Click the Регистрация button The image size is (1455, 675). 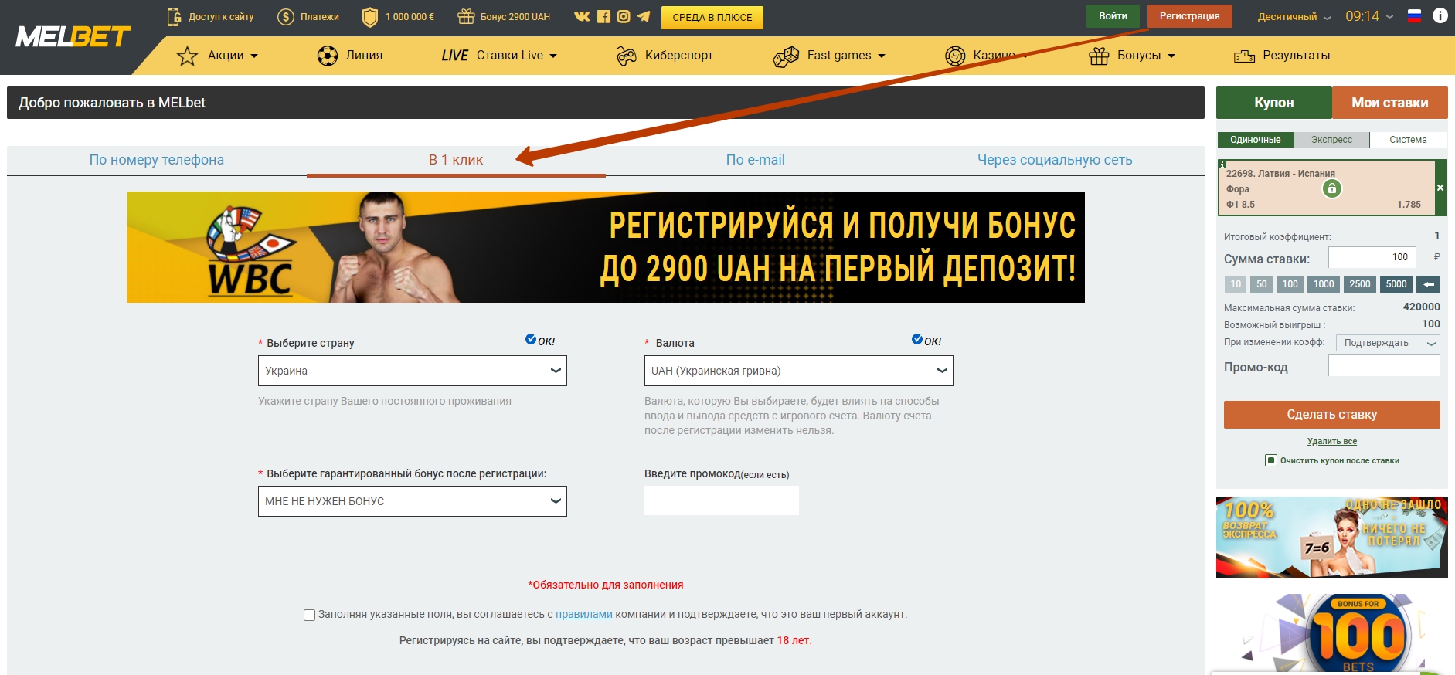pyautogui.click(x=1190, y=16)
